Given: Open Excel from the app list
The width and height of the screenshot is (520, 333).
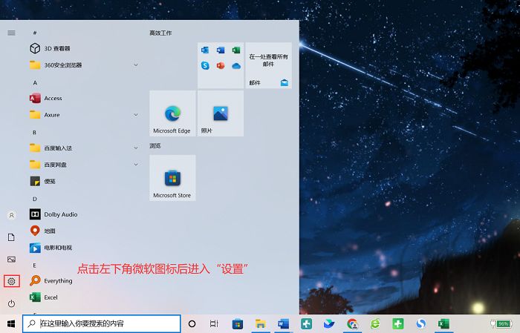Looking at the screenshot, I should click(83, 297).
